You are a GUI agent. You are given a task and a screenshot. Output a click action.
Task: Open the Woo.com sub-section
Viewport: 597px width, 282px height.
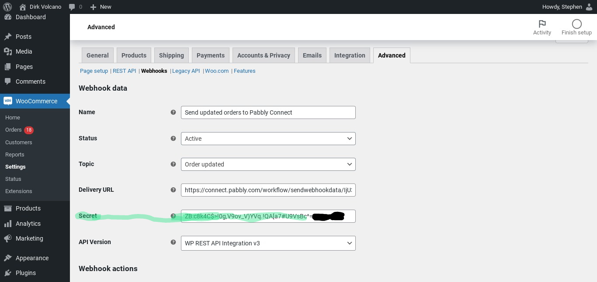click(x=217, y=71)
